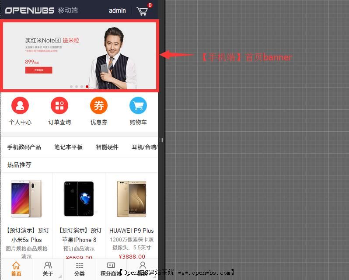Open the HUAWEI P9 Plus product thumbnail
This screenshot has height=280, width=349.
[132, 199]
